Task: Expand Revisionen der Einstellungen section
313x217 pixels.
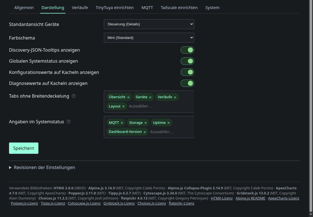Action: click(x=42, y=168)
